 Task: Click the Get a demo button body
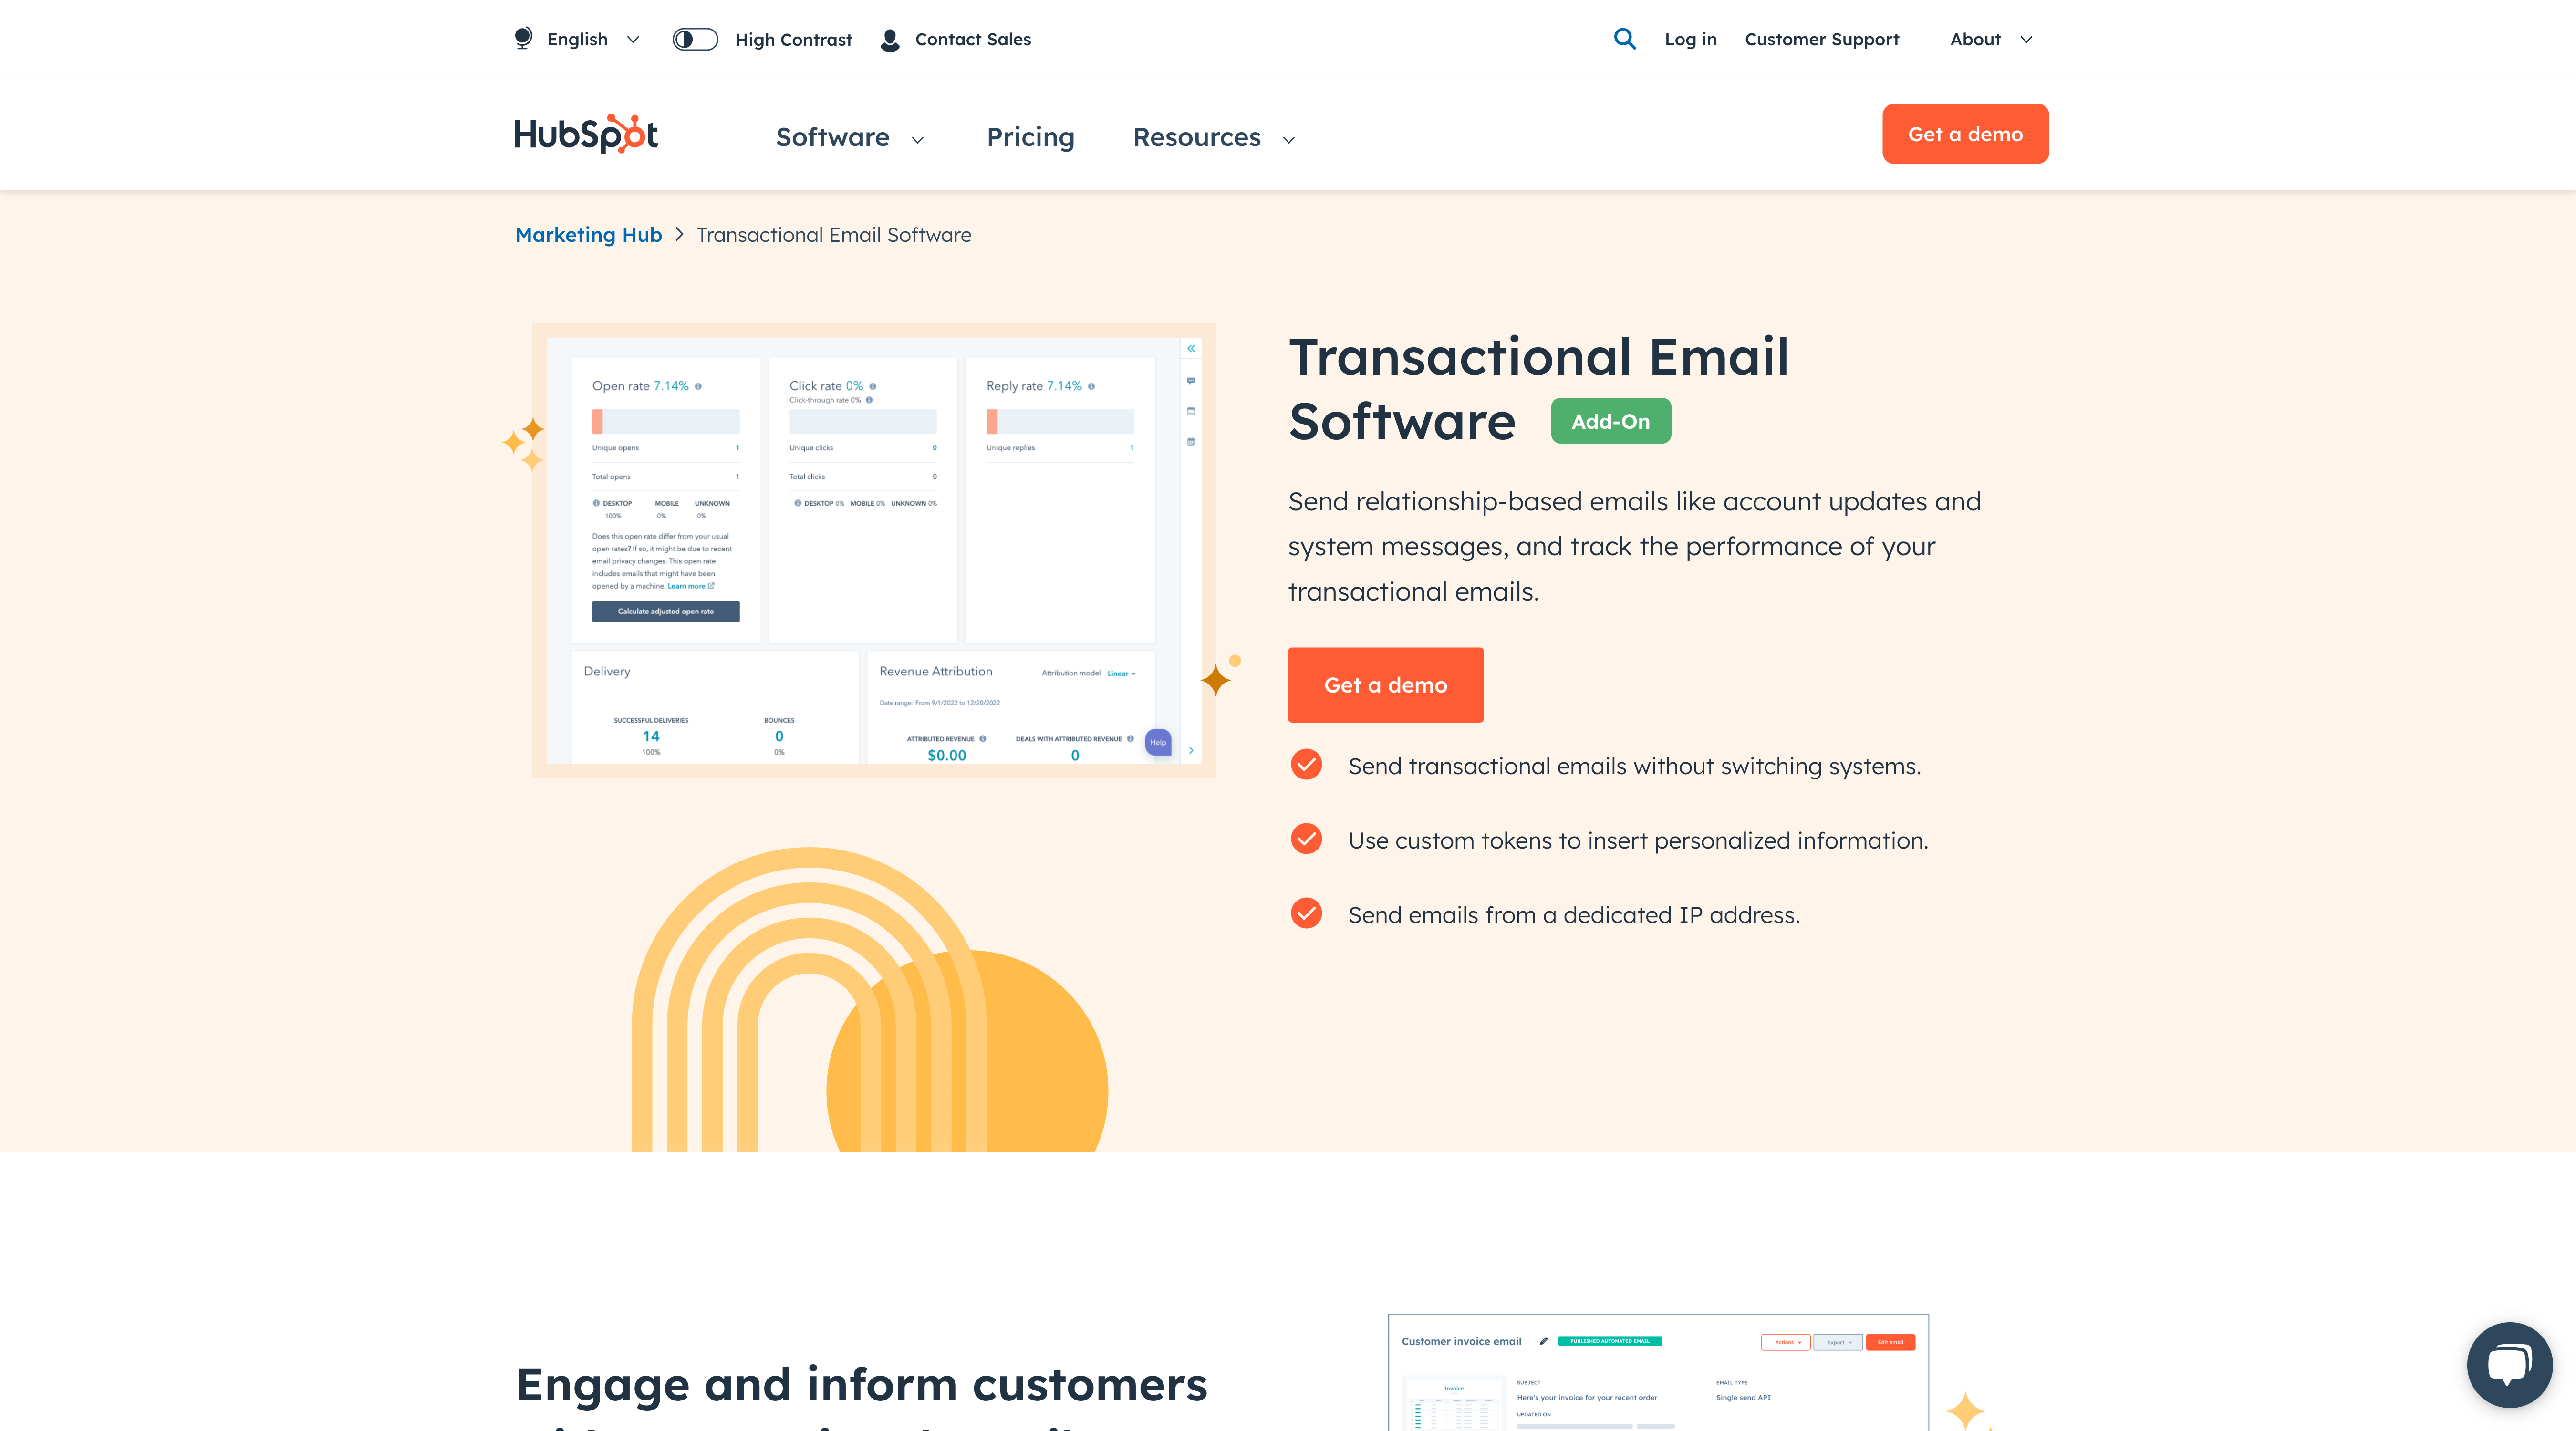click(x=1387, y=684)
